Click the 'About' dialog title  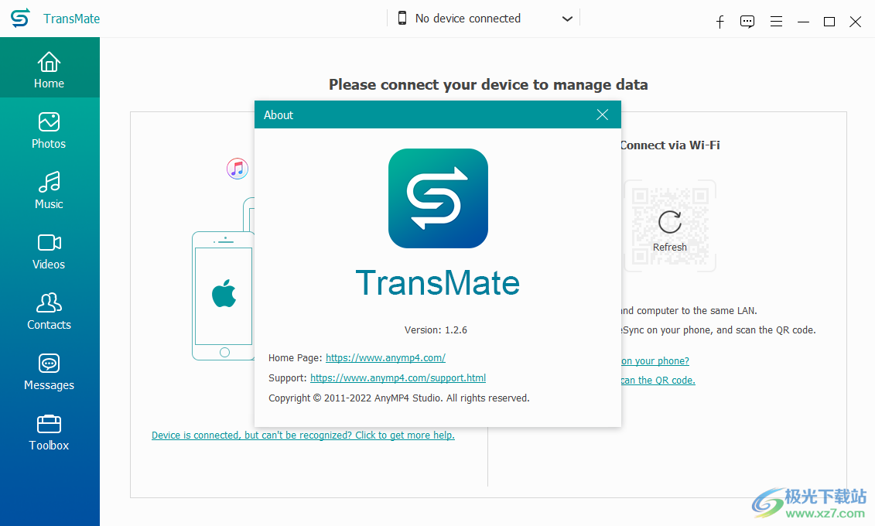coord(279,115)
